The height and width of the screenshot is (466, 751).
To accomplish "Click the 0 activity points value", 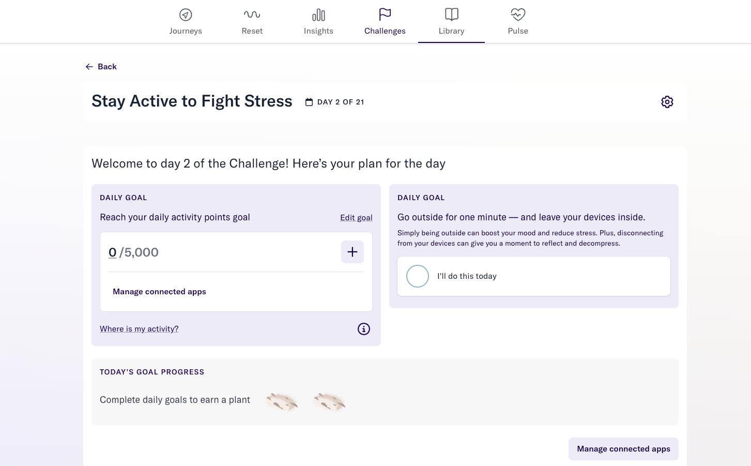I will point(113,252).
